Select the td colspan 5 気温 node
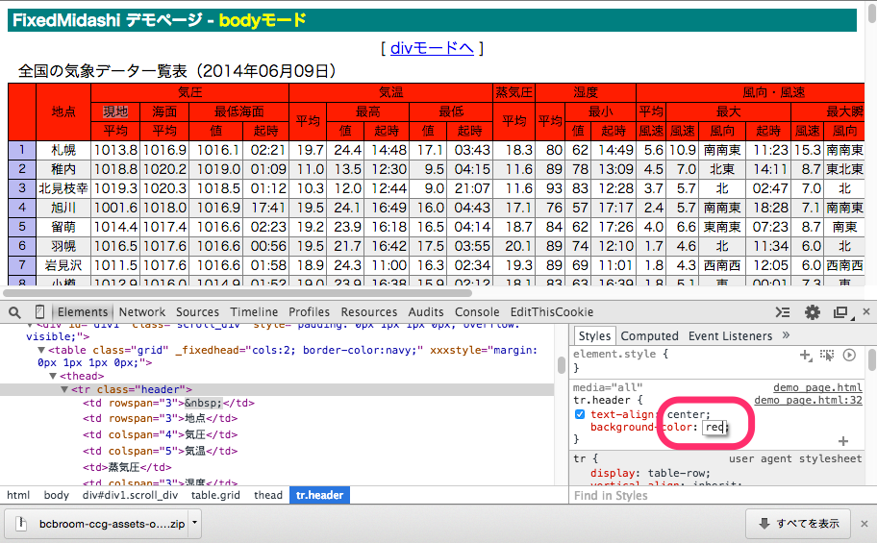Image resolution: width=877 pixels, height=543 pixels. [x=160, y=451]
